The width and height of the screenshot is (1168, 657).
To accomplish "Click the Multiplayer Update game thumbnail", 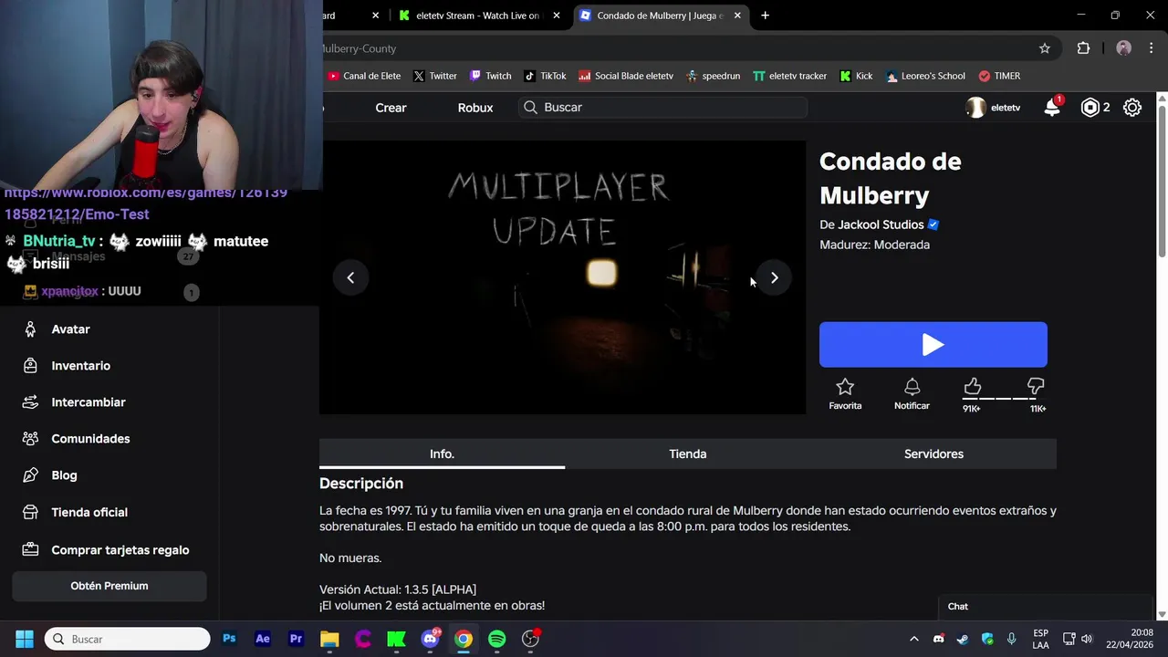I will coord(562,277).
